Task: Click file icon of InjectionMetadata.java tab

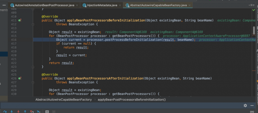Action: [x=84, y=5]
